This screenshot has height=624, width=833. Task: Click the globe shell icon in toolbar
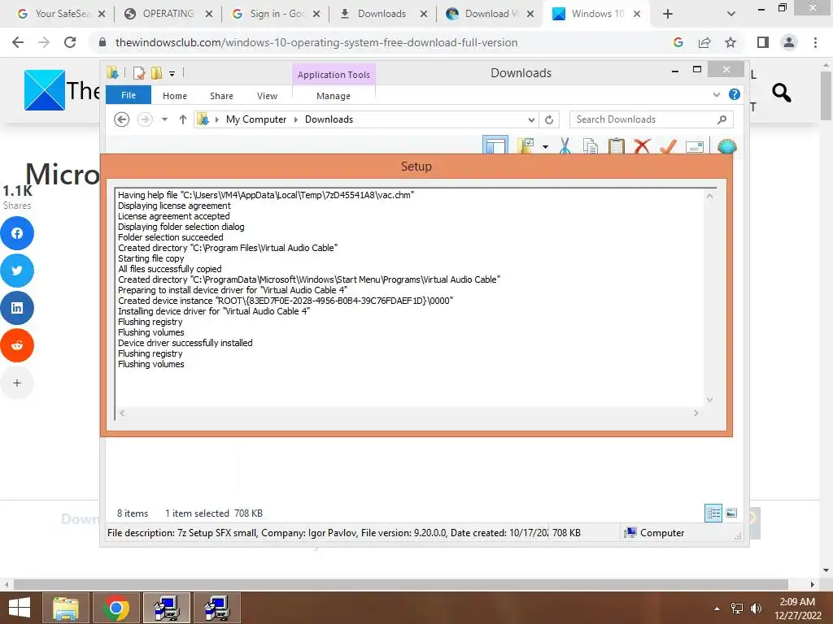coord(726,146)
